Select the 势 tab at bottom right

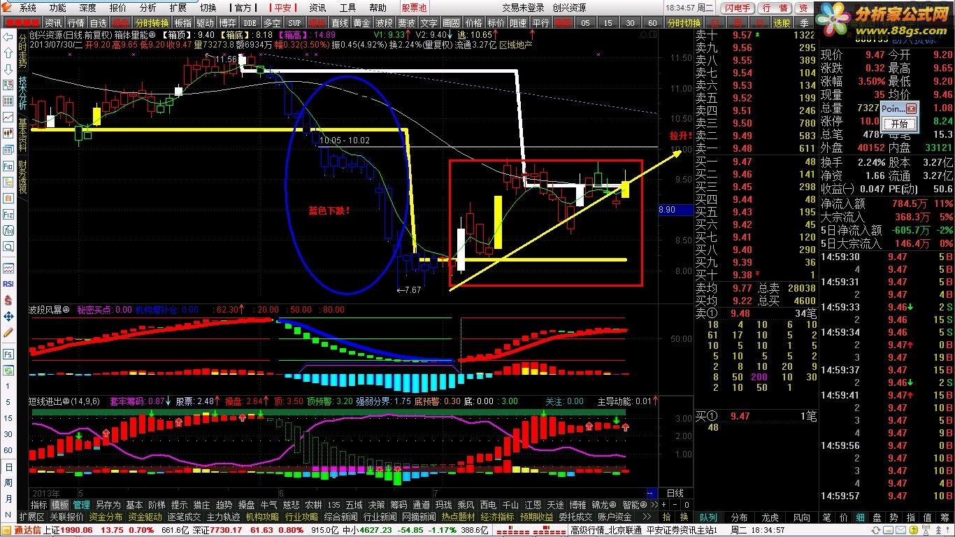click(x=893, y=517)
